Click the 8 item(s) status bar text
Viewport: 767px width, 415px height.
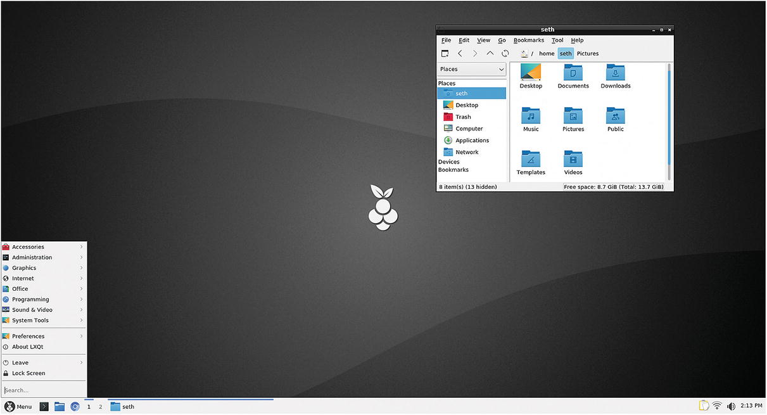point(468,187)
